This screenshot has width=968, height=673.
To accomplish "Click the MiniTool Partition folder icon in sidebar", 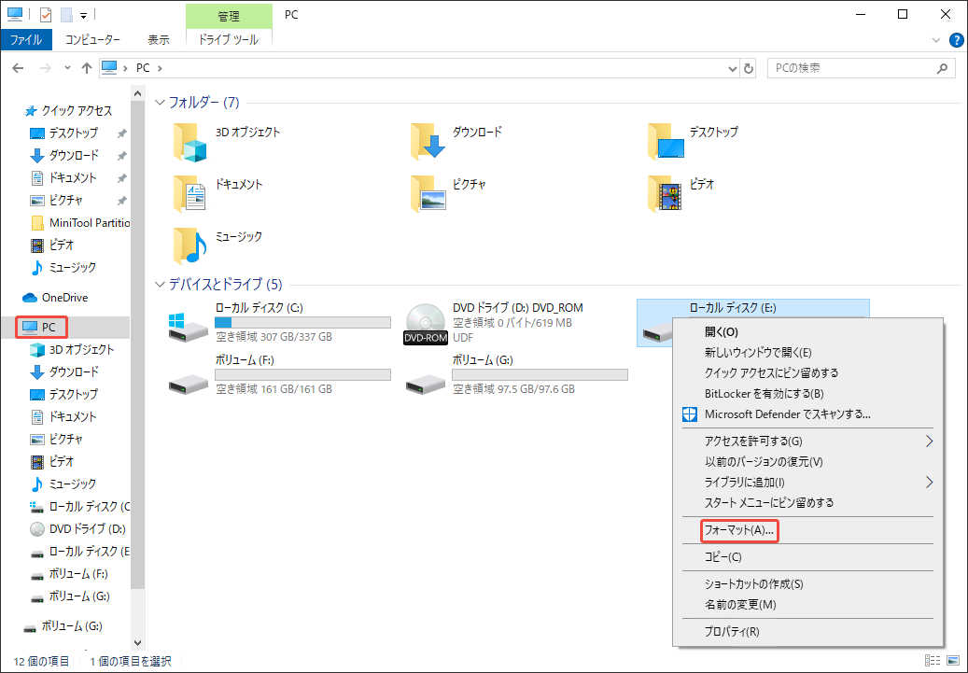I will pos(37,223).
